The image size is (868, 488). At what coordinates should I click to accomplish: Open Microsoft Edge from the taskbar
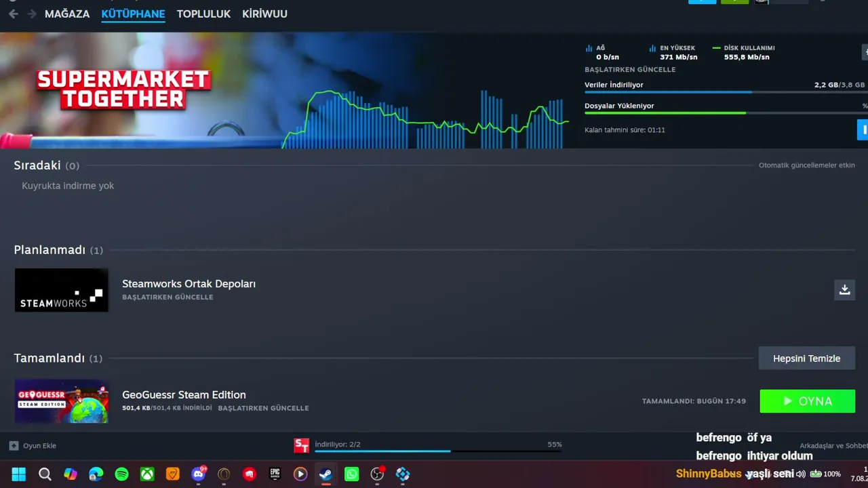(x=96, y=474)
